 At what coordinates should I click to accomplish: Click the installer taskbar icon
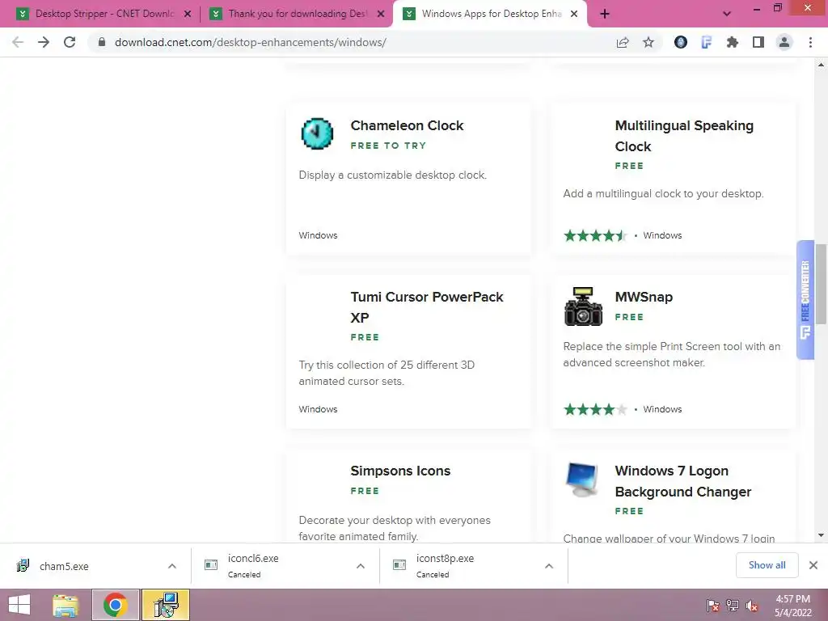(165, 605)
